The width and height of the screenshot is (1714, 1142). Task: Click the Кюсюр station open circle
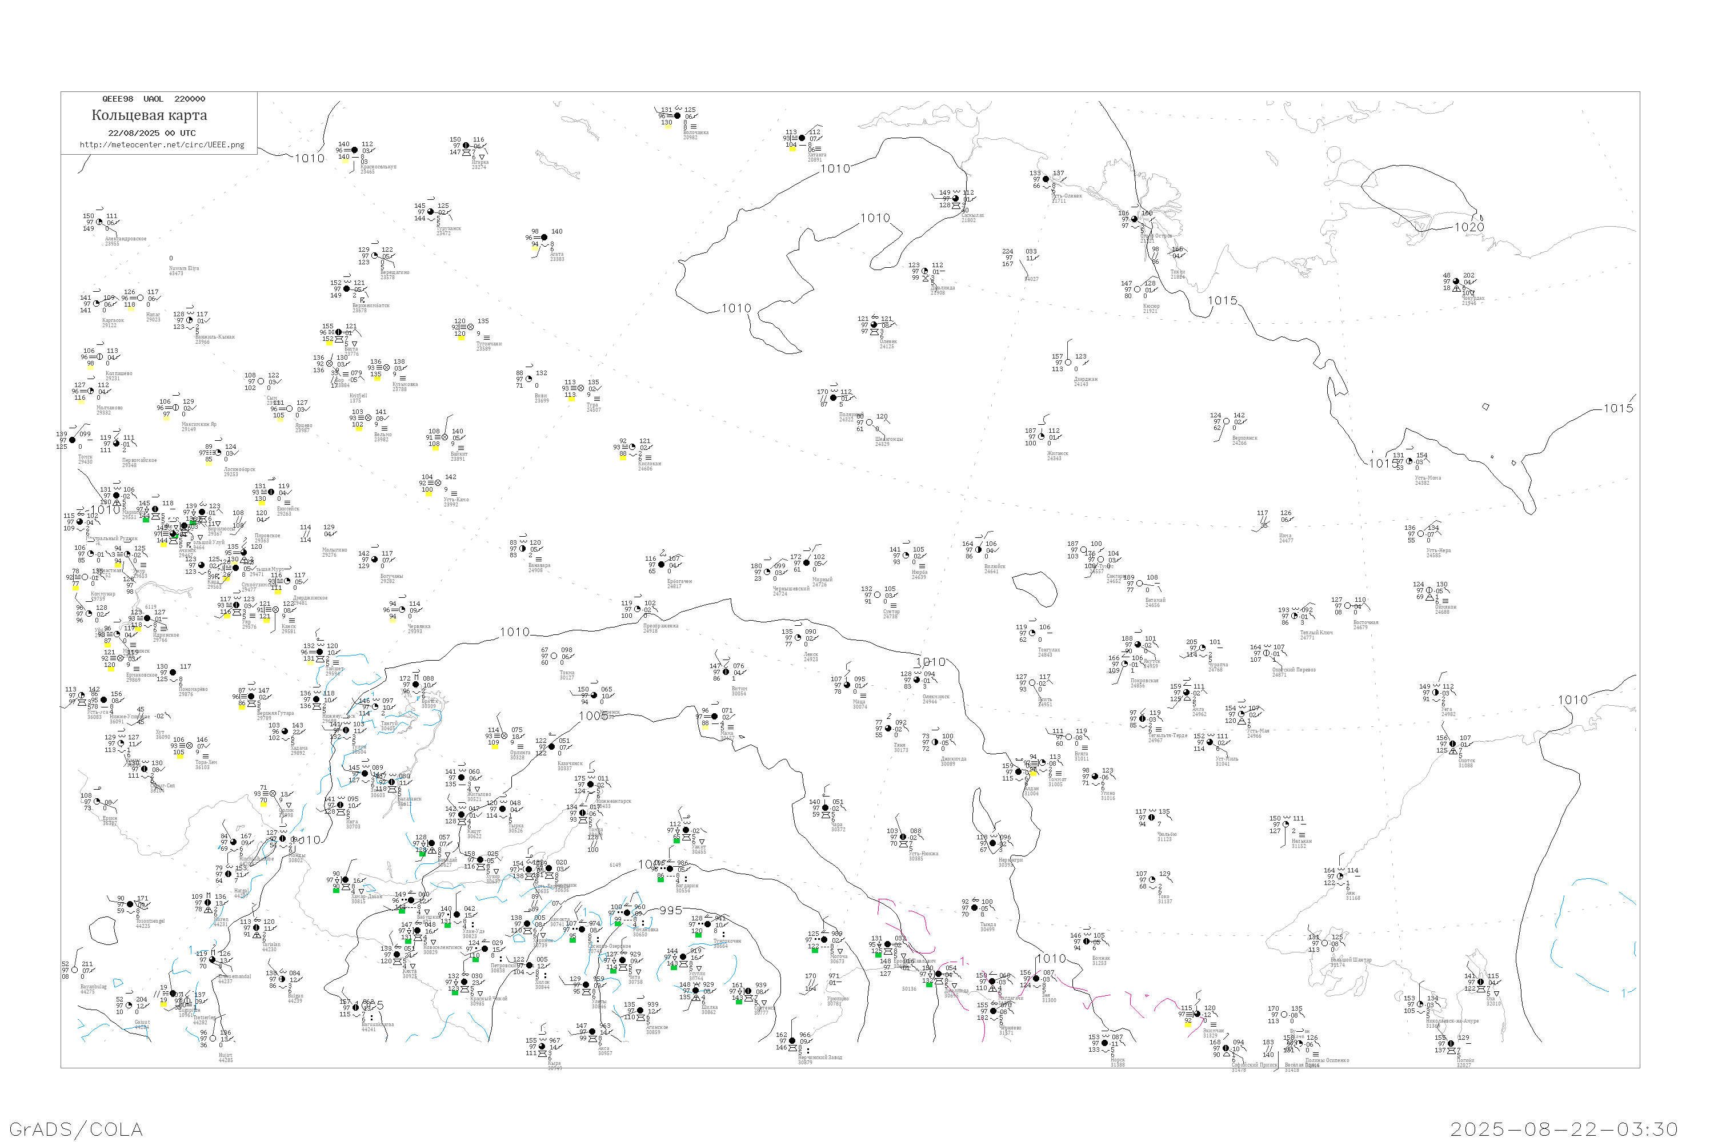click(1138, 290)
